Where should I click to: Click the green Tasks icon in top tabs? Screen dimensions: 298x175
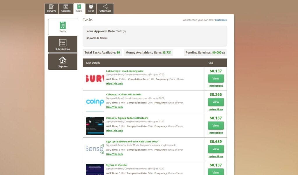(x=79, y=6)
